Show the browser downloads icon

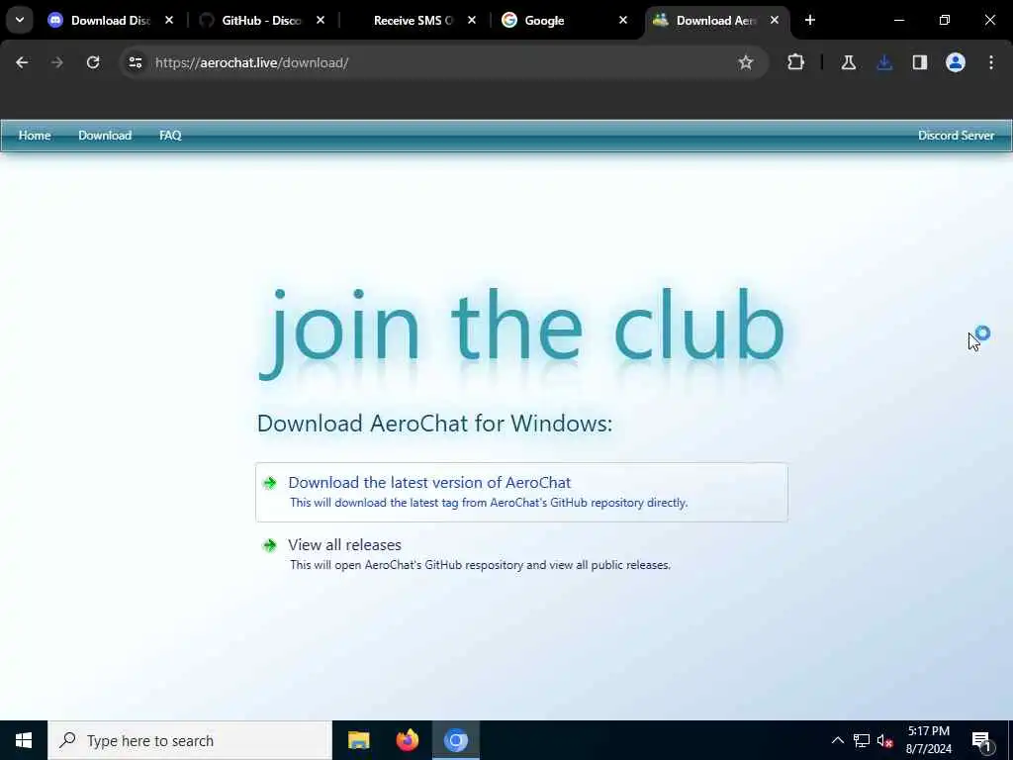[884, 62]
